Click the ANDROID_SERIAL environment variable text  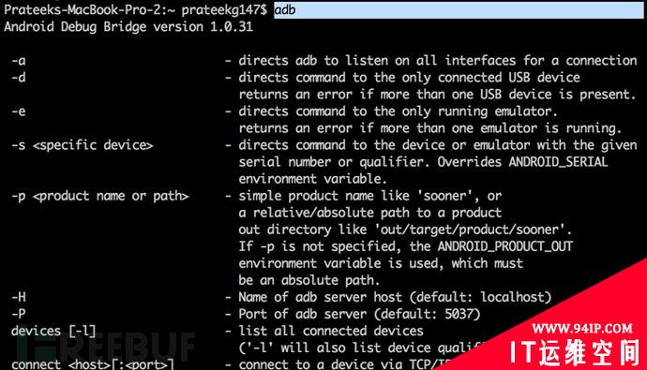(558, 162)
